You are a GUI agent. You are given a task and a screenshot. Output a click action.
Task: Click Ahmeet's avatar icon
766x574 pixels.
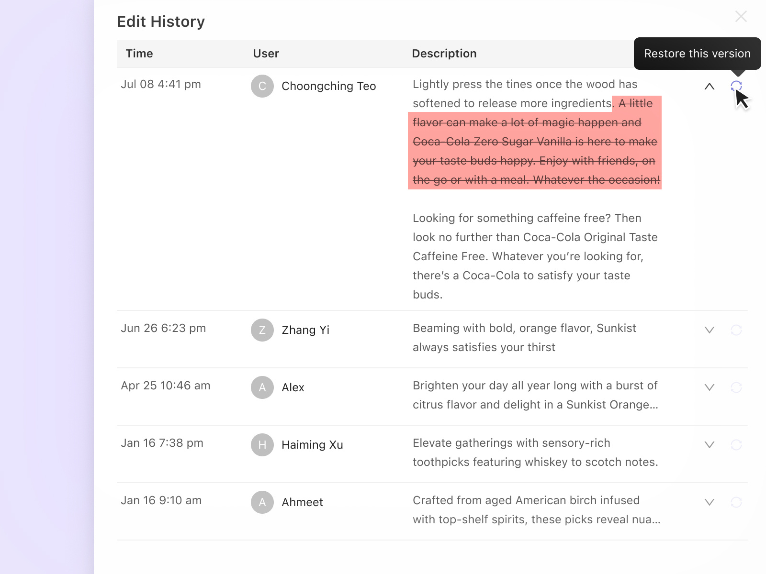(x=262, y=502)
